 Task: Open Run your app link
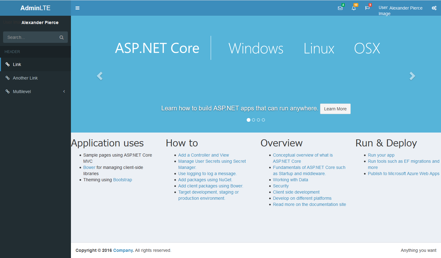coord(381,155)
